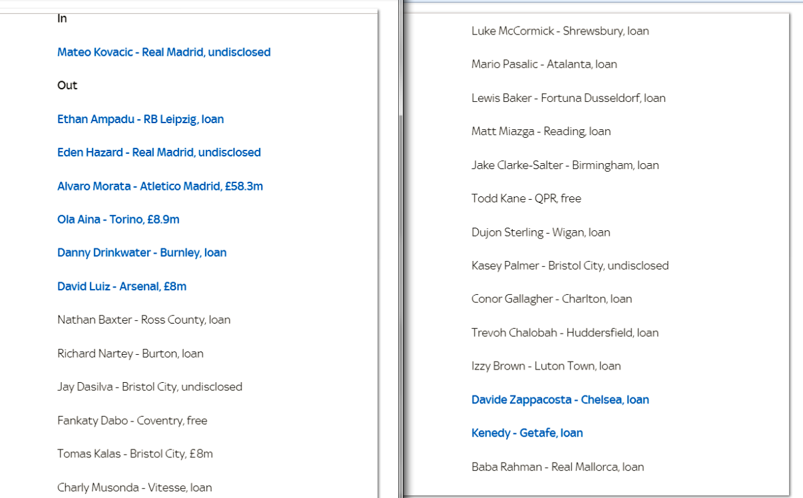Open the David Luiz Arsenal link

click(x=122, y=286)
